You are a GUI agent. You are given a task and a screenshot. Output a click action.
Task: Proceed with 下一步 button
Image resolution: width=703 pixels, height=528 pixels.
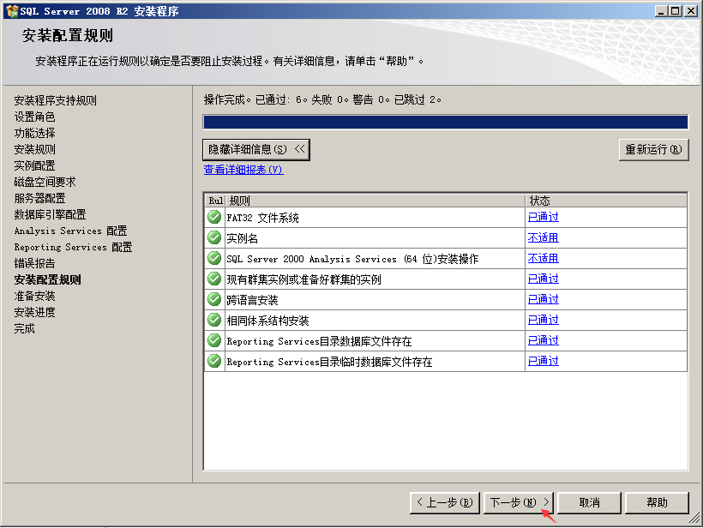pyautogui.click(x=519, y=502)
